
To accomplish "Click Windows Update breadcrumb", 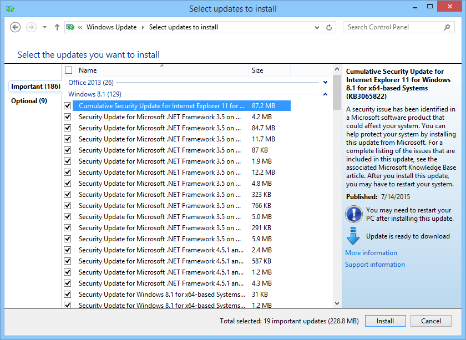I will pos(112,27).
